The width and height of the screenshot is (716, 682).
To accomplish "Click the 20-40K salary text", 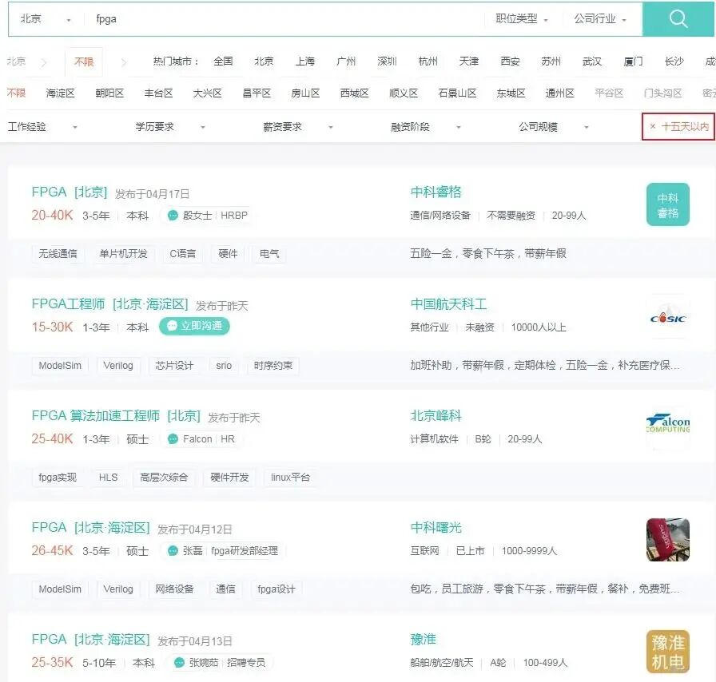I will [52, 215].
